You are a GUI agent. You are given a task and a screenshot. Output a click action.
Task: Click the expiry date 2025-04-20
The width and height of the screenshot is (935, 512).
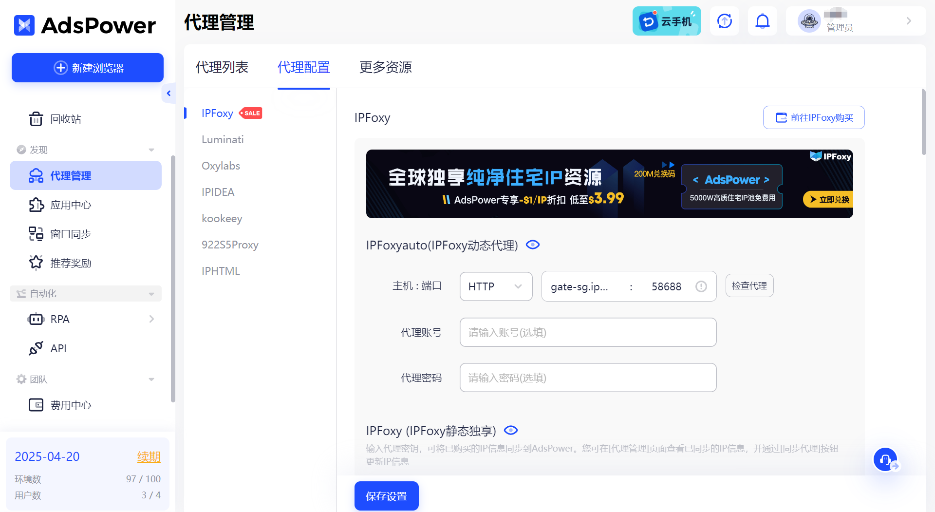coord(47,456)
